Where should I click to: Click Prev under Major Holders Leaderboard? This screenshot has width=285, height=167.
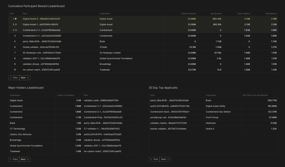point(14,160)
